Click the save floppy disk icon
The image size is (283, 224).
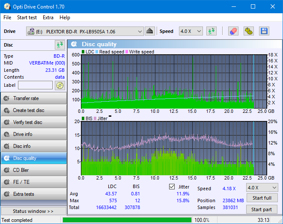(264, 31)
